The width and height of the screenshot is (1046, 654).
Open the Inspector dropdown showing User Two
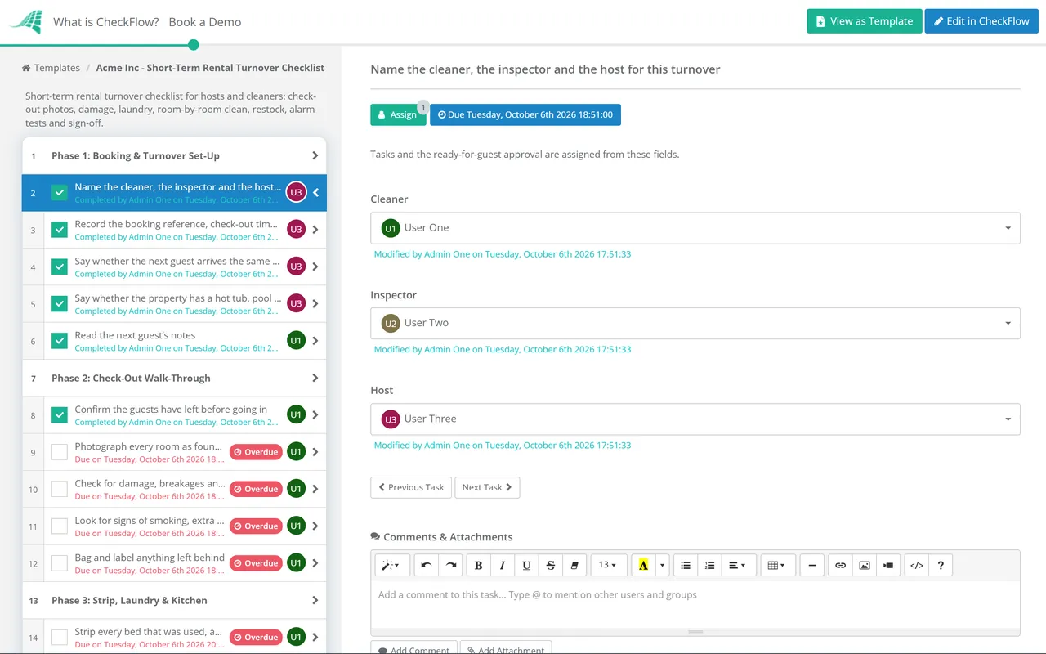695,323
